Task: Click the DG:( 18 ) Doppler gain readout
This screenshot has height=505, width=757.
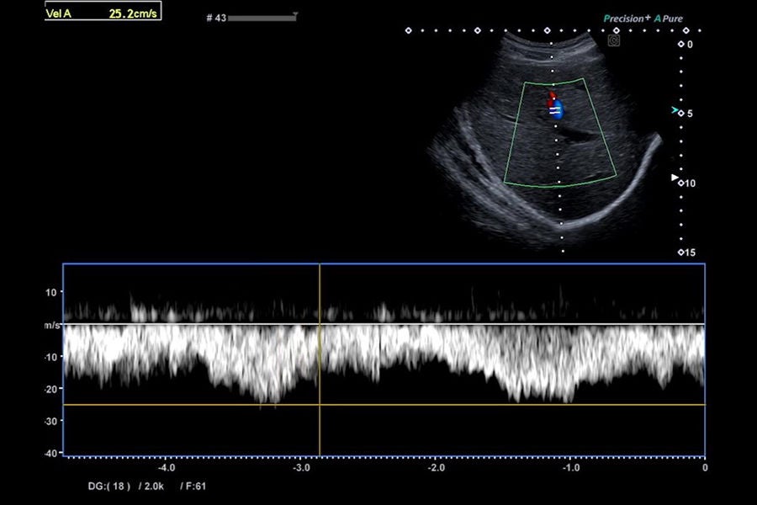Action: coord(109,486)
